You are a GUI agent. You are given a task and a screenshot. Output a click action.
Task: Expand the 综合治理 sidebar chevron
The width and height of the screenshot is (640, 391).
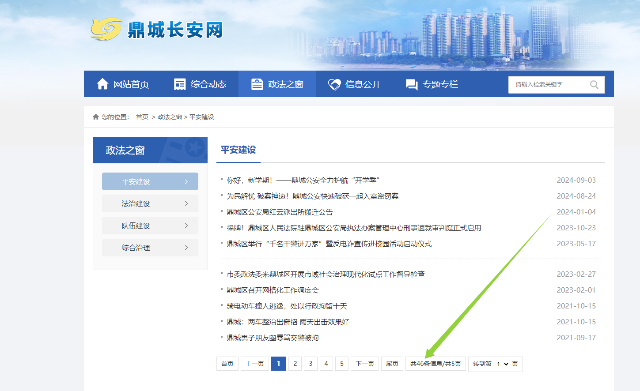point(186,248)
